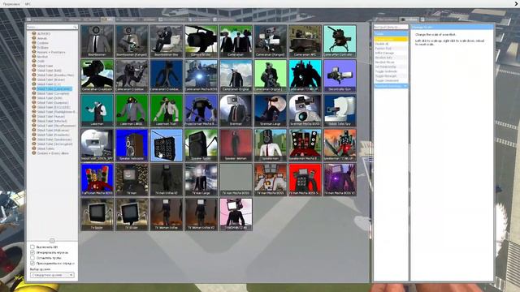Choose the TV Woman Titan icon on pink background
The height and width of the screenshot is (292, 520).
coord(236,214)
